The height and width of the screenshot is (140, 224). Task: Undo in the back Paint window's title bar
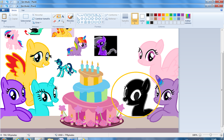[x=7, y=2]
